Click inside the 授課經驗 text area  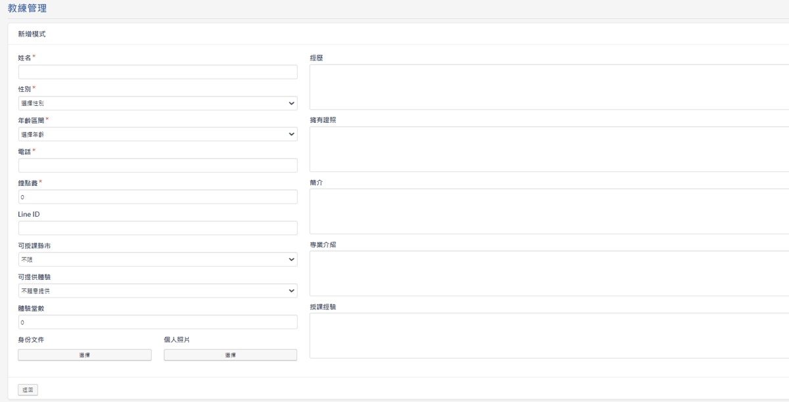(x=549, y=336)
